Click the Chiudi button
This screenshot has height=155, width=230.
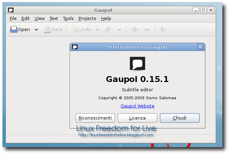(x=180, y=118)
